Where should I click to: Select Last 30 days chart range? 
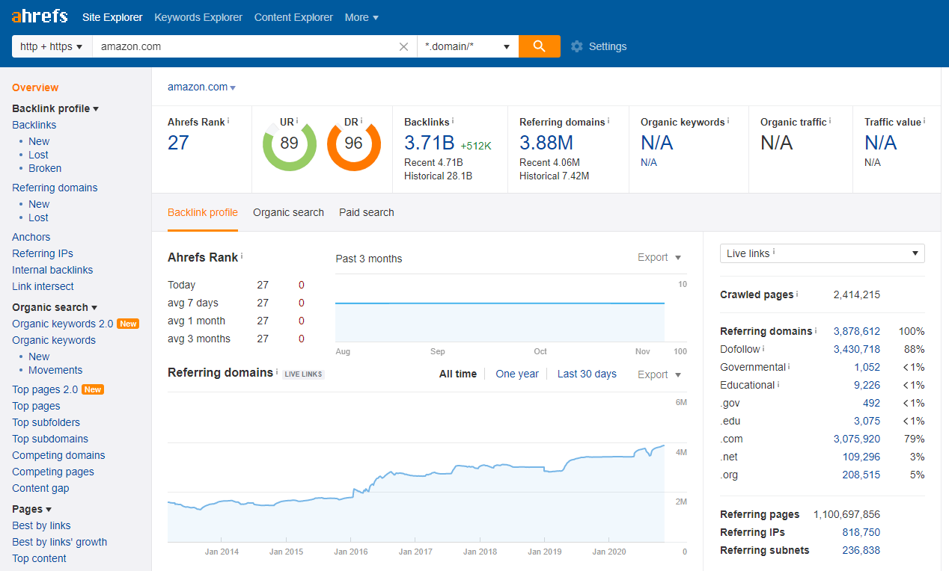click(587, 374)
